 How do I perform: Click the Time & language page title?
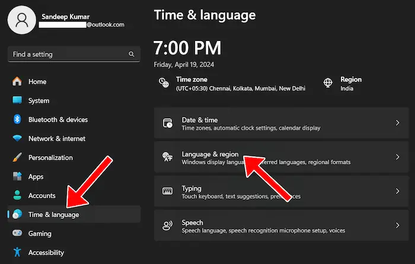[x=205, y=15]
